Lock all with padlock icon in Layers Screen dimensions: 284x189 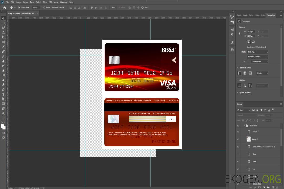point(257,120)
